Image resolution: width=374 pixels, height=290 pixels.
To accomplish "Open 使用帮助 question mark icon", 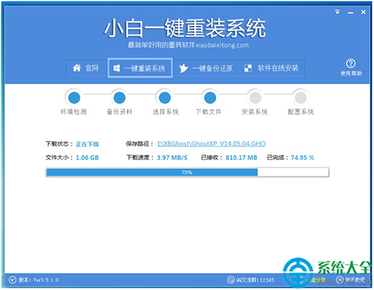I will pyautogui.click(x=351, y=63).
